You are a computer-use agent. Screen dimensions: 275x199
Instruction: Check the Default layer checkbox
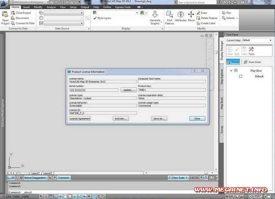click(241, 76)
